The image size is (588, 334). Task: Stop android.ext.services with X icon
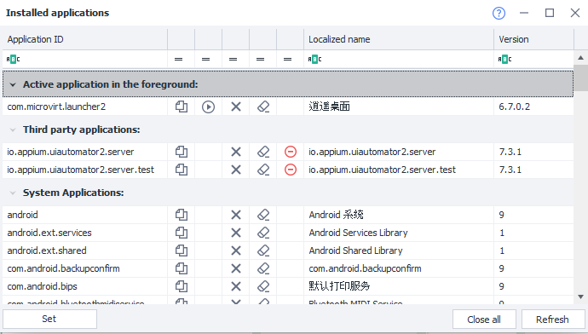tap(236, 233)
